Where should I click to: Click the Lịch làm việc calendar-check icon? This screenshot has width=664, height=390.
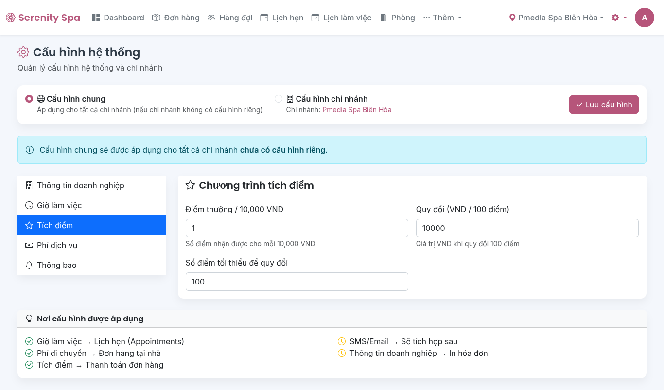pos(315,18)
